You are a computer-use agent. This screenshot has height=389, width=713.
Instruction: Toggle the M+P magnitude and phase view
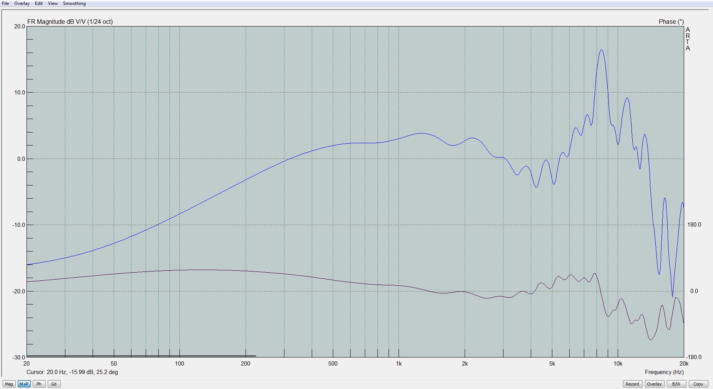click(x=24, y=384)
